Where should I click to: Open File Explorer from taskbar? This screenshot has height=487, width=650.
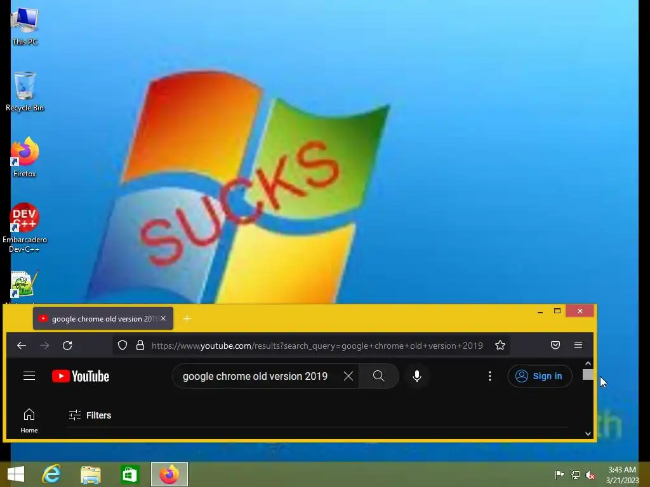(x=90, y=474)
